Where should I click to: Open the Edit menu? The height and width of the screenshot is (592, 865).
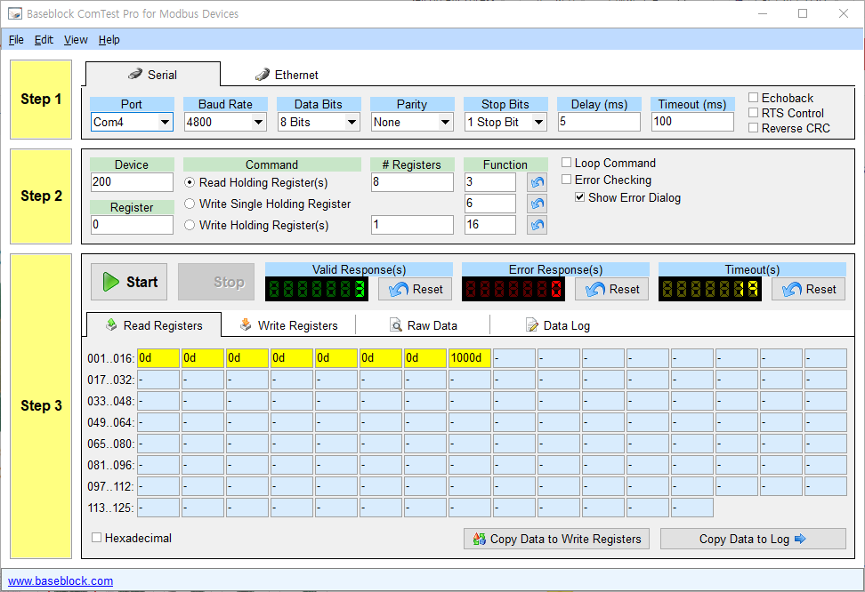(44, 40)
